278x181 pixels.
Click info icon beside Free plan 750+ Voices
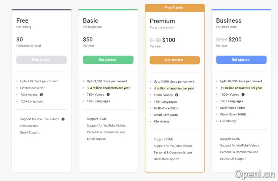[41, 95]
